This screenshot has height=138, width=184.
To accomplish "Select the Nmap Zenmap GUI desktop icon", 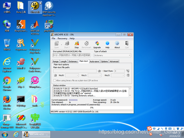I will click(x=7, y=121).
